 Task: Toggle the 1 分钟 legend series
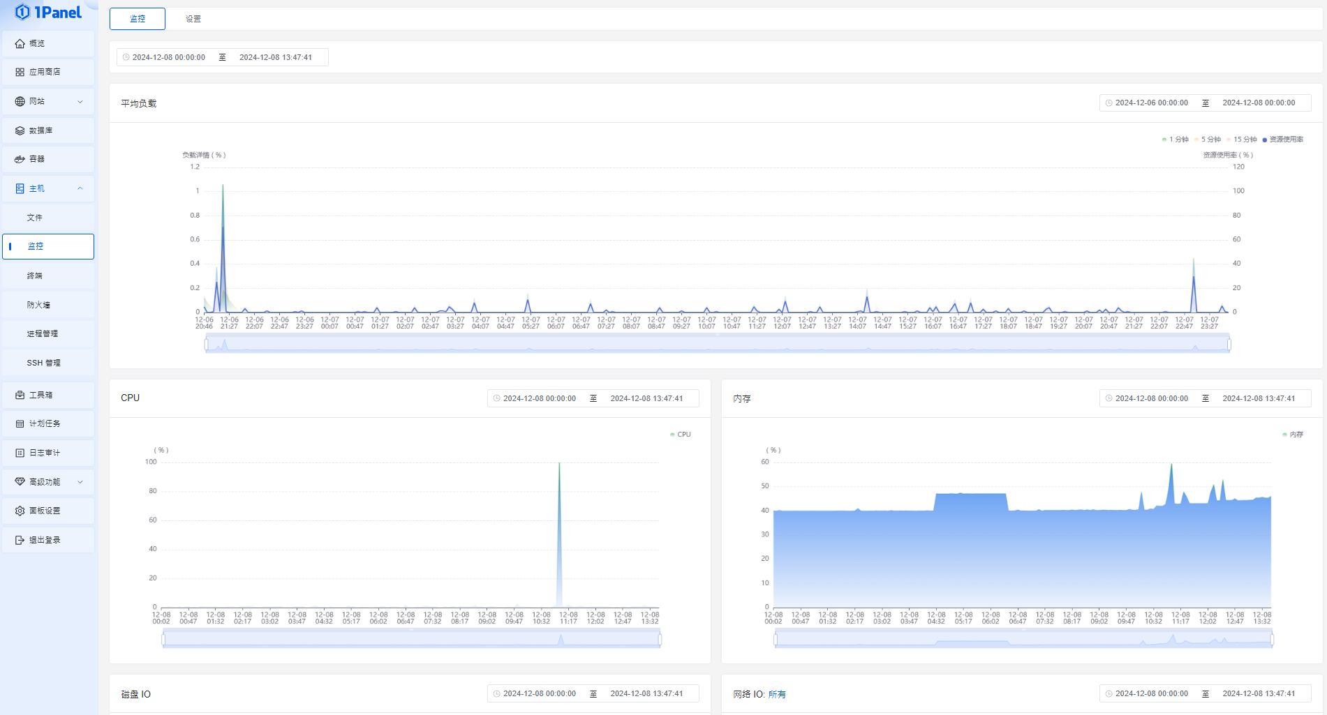point(1176,140)
